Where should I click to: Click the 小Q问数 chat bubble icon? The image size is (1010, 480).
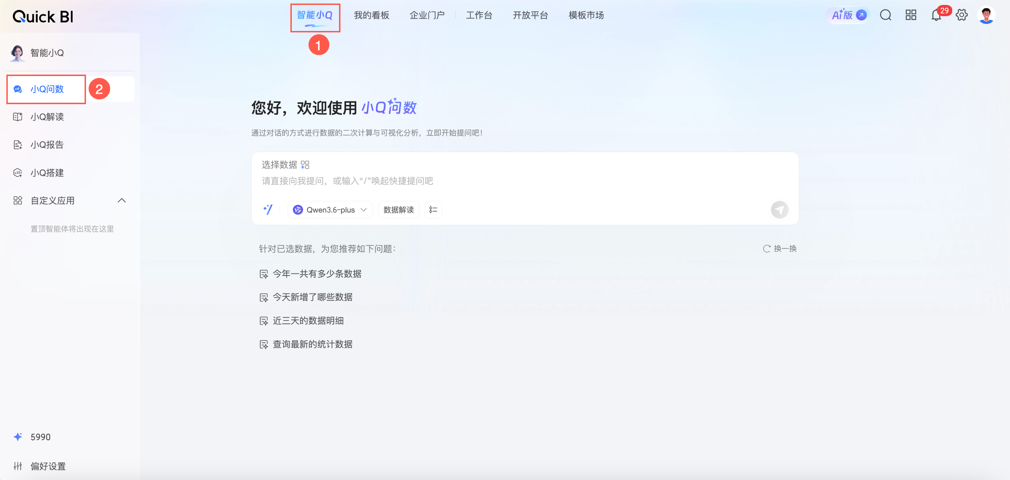pos(18,89)
